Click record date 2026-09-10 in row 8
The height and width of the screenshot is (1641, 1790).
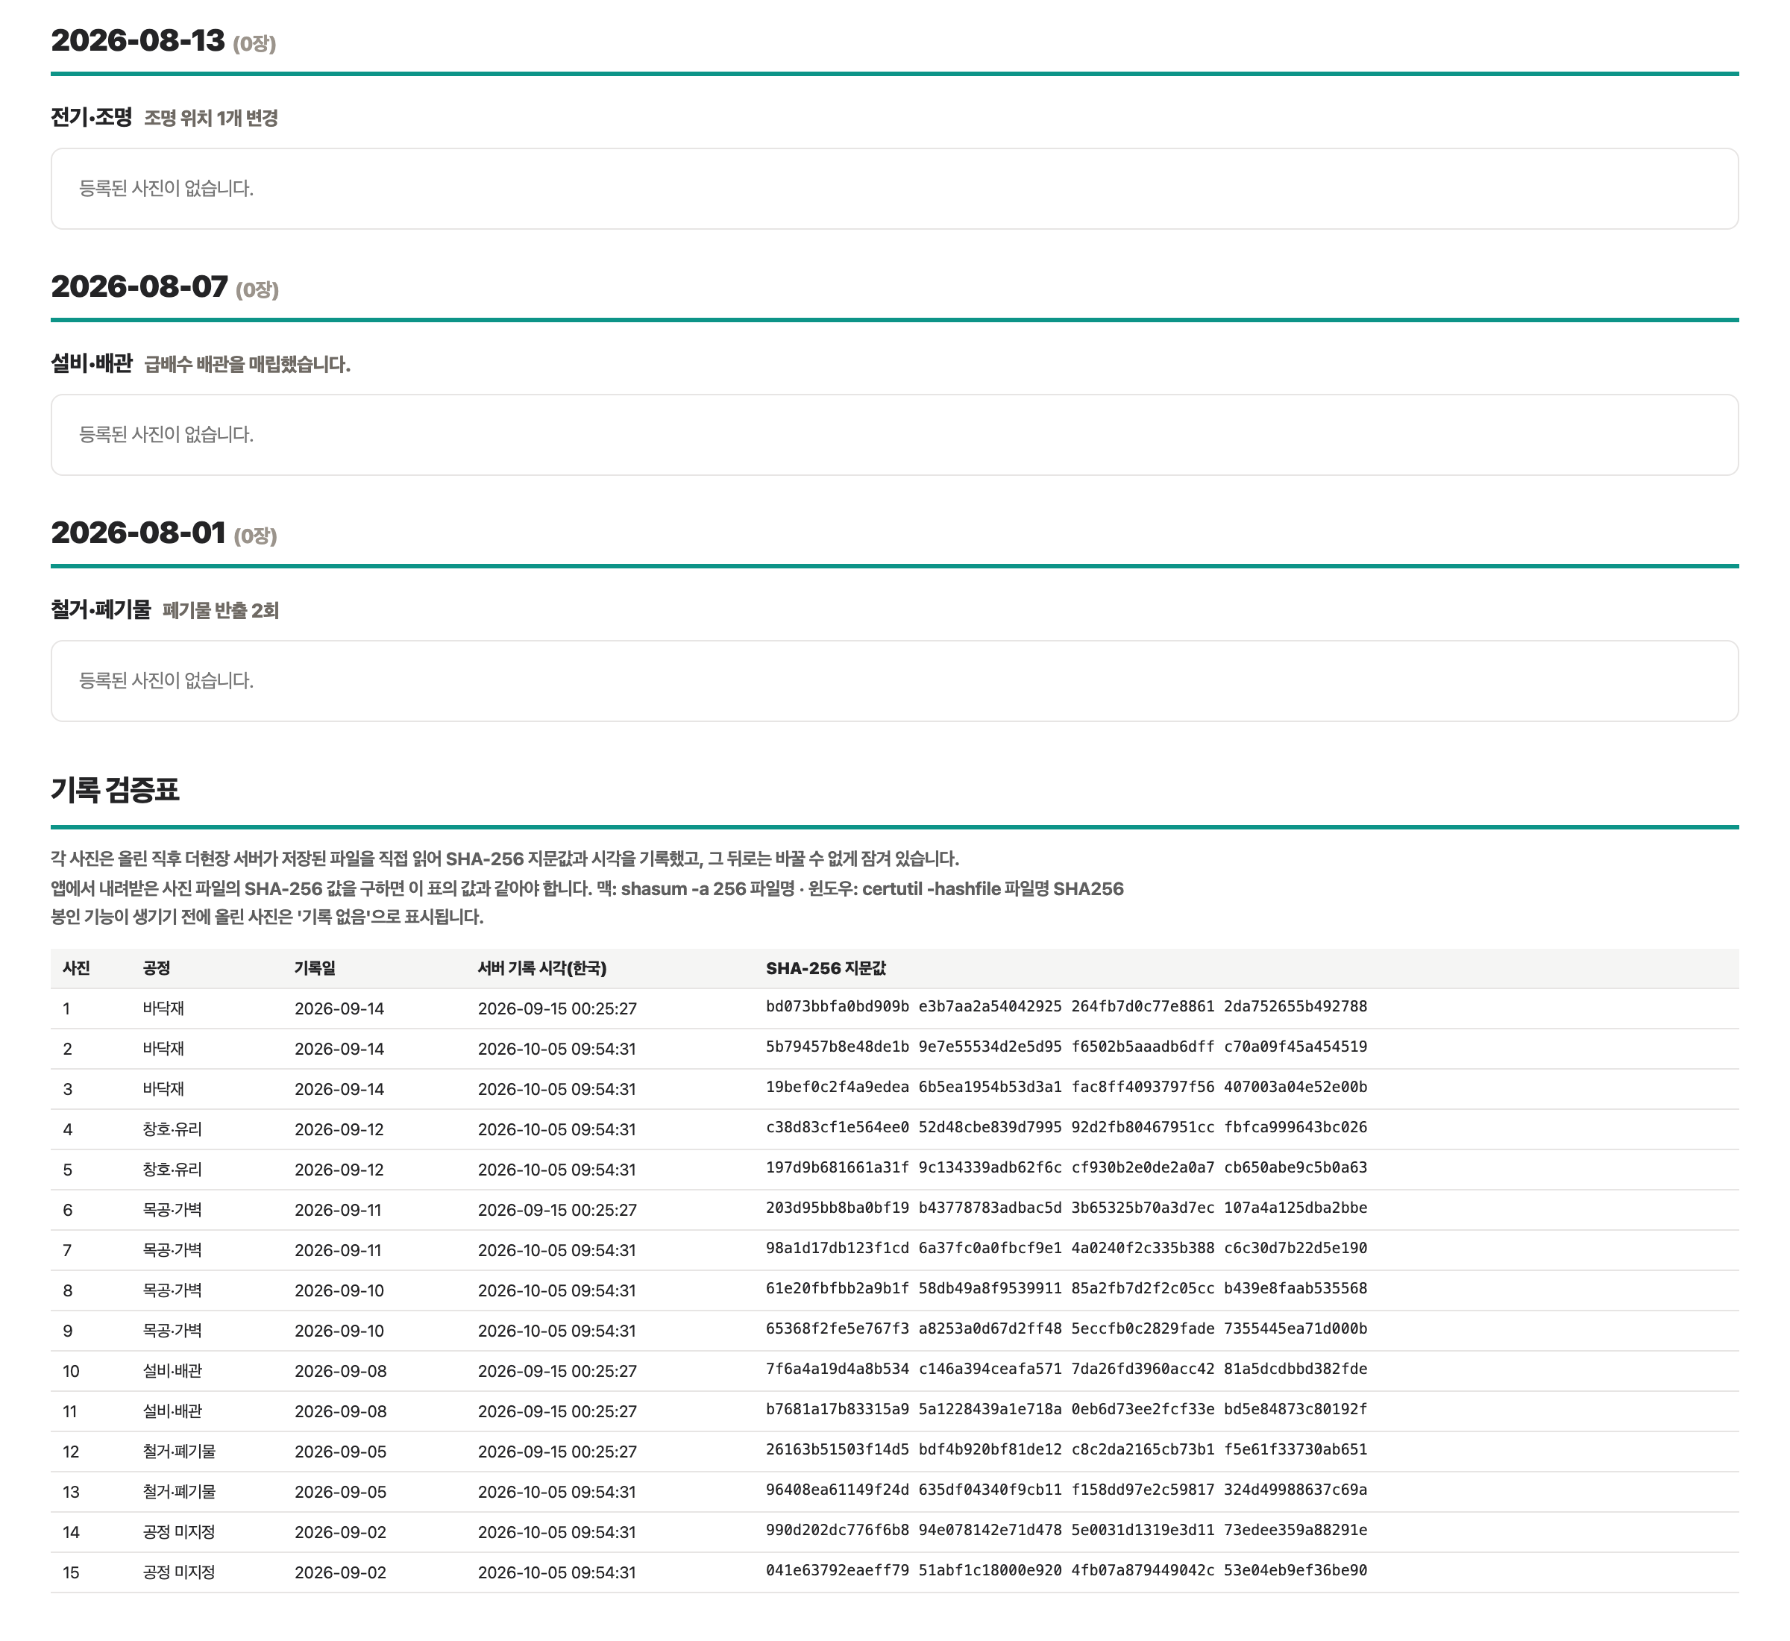(339, 1290)
